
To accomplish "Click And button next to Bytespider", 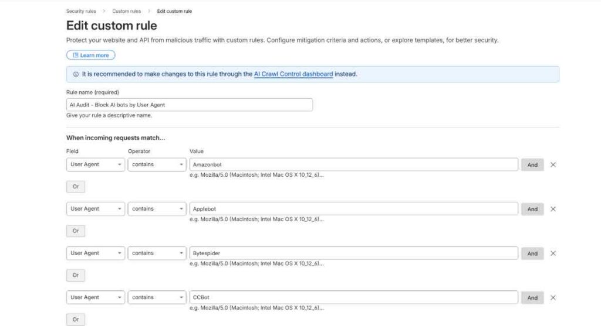I will coord(532,253).
